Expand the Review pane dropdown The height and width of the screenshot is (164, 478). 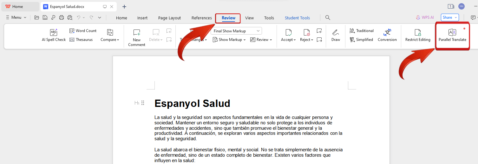coord(261,40)
